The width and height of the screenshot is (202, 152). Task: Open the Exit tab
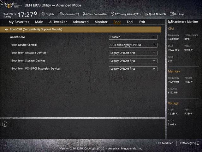pyautogui.click(x=142, y=22)
